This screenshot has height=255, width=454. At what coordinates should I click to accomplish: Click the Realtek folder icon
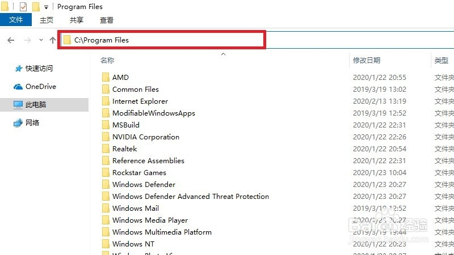[106, 148]
